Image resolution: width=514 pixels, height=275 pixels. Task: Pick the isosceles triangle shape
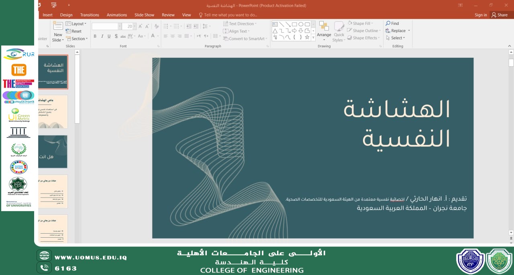coord(275,31)
